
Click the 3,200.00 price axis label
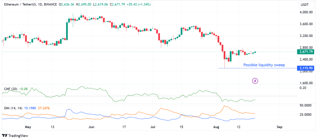pos(306,36)
